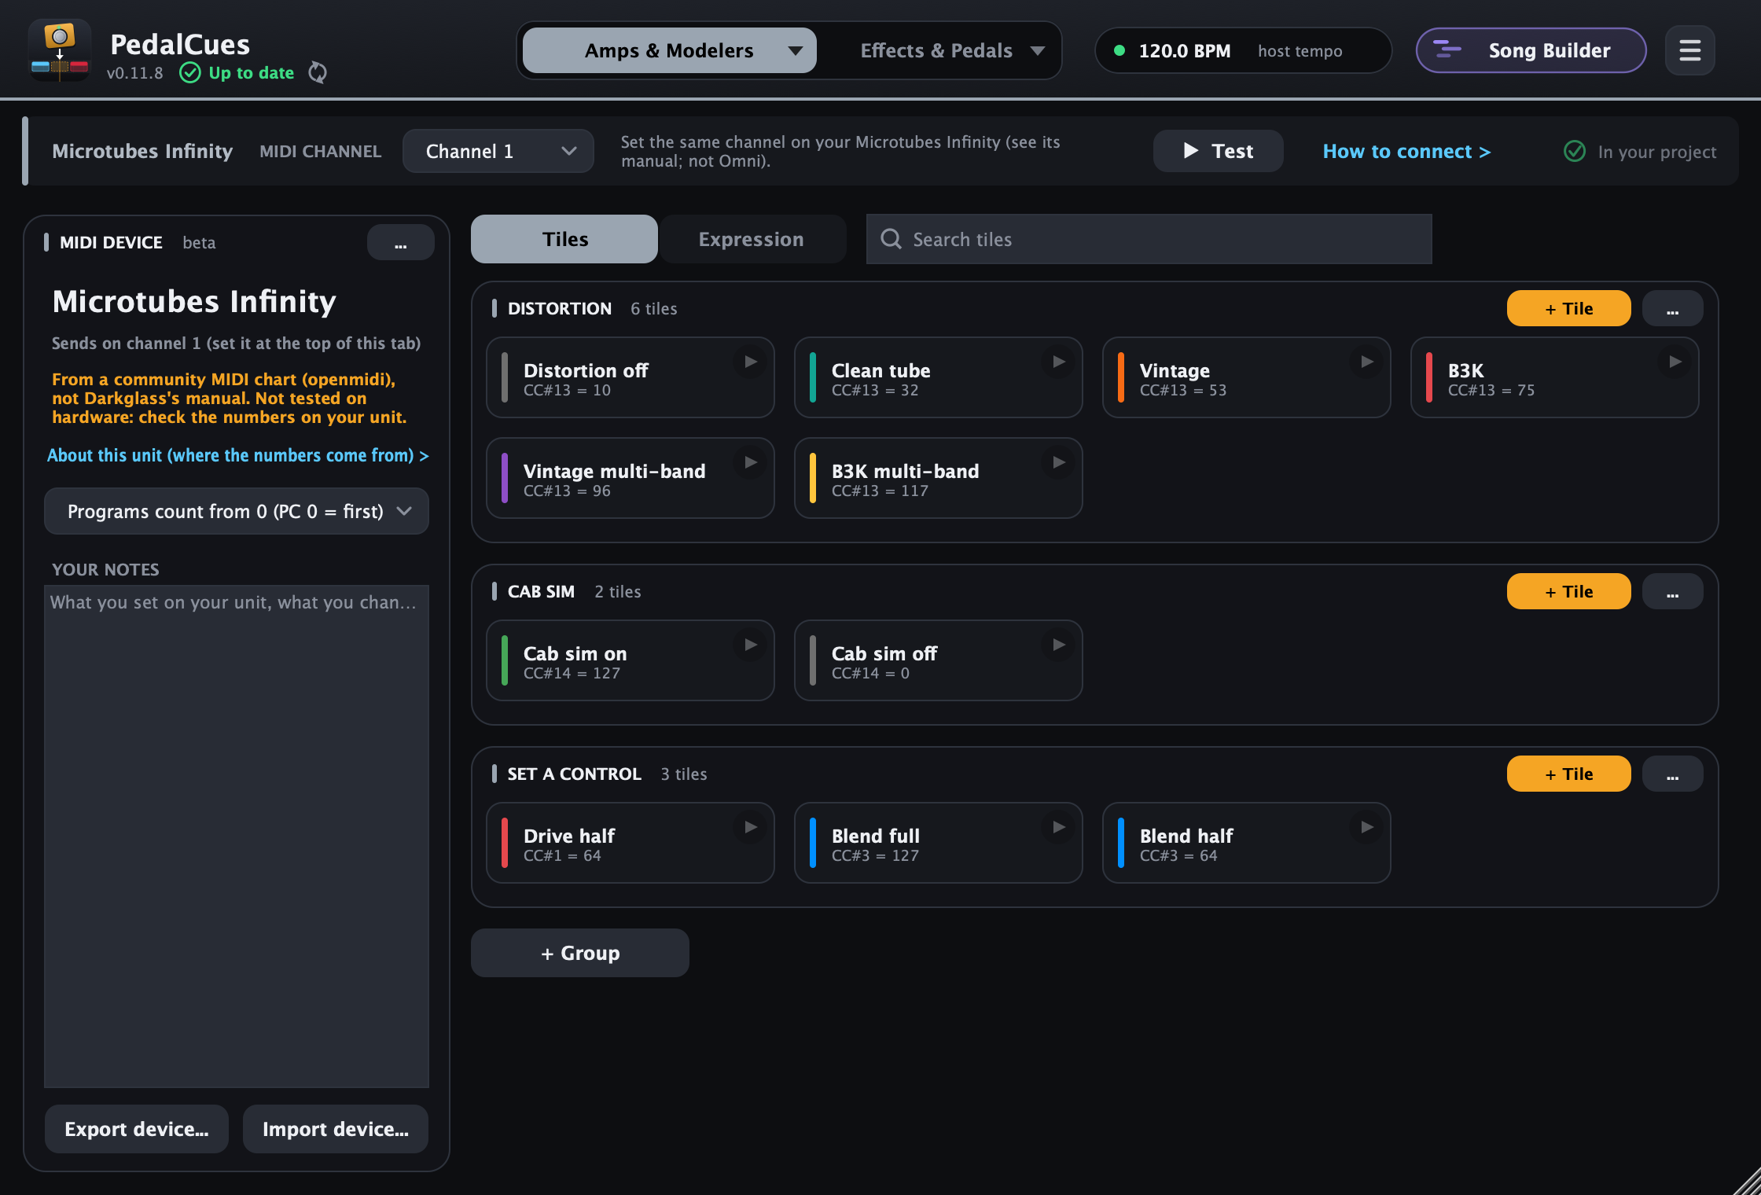Open the MIDI DEVICE more options menu

(x=400, y=243)
